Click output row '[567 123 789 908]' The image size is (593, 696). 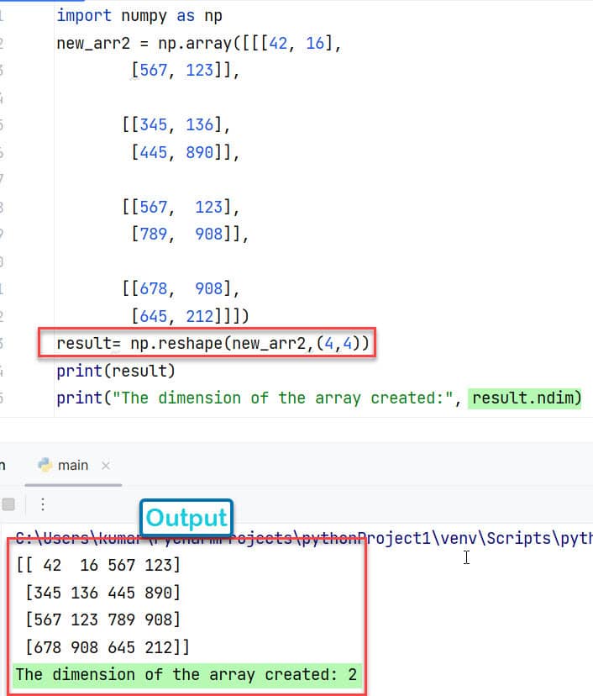tap(103, 620)
